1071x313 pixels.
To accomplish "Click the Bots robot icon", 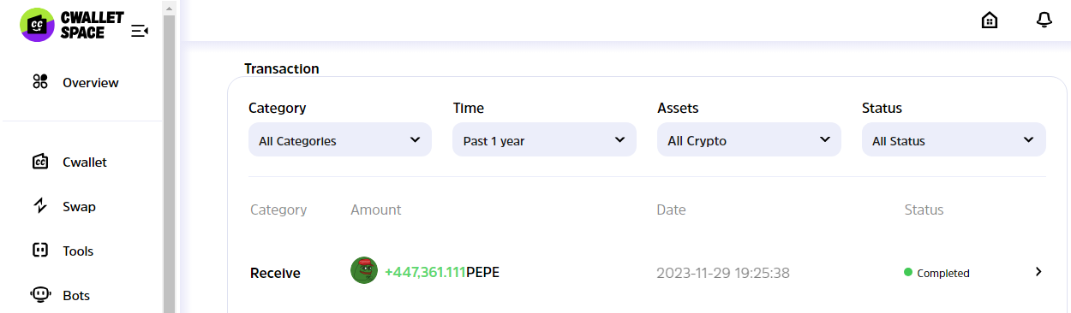I will (40, 295).
